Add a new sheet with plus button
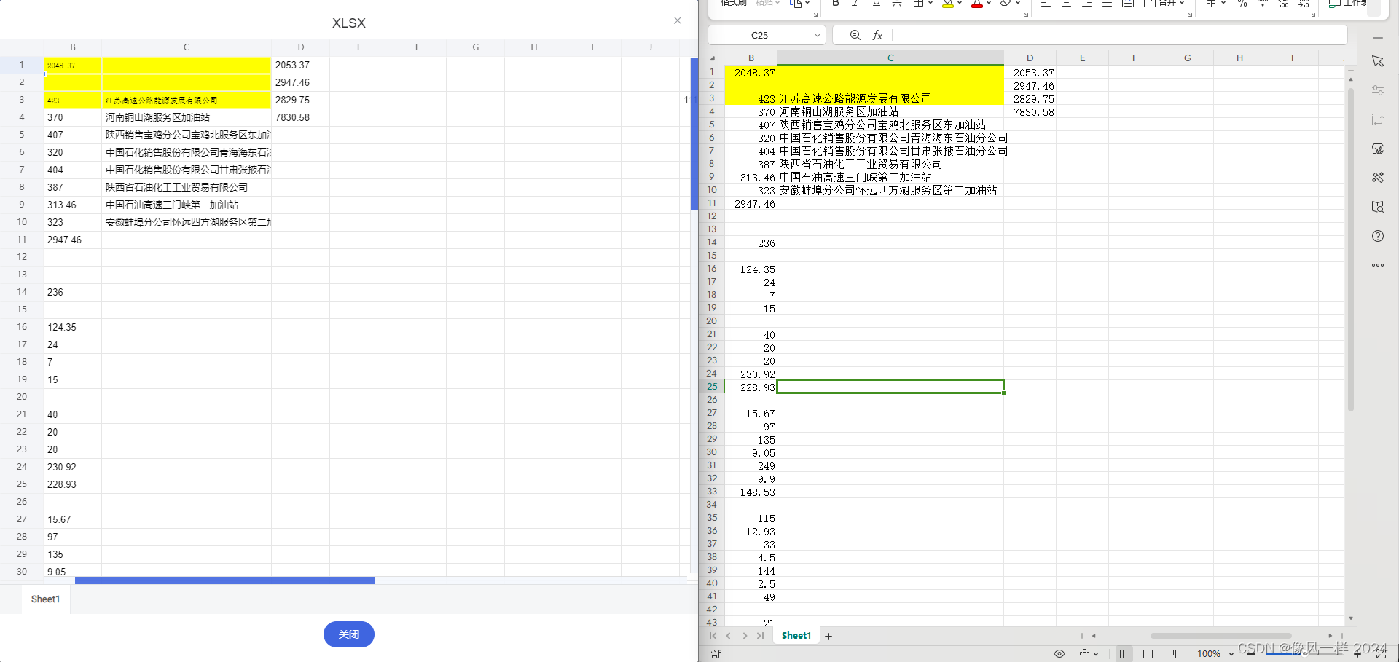 click(x=828, y=637)
